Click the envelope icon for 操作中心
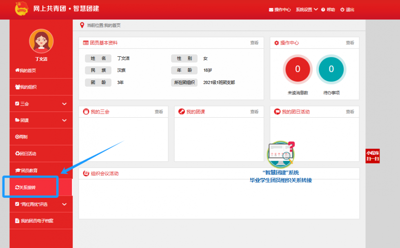The height and width of the screenshot is (248, 400). pyautogui.click(x=271, y=10)
